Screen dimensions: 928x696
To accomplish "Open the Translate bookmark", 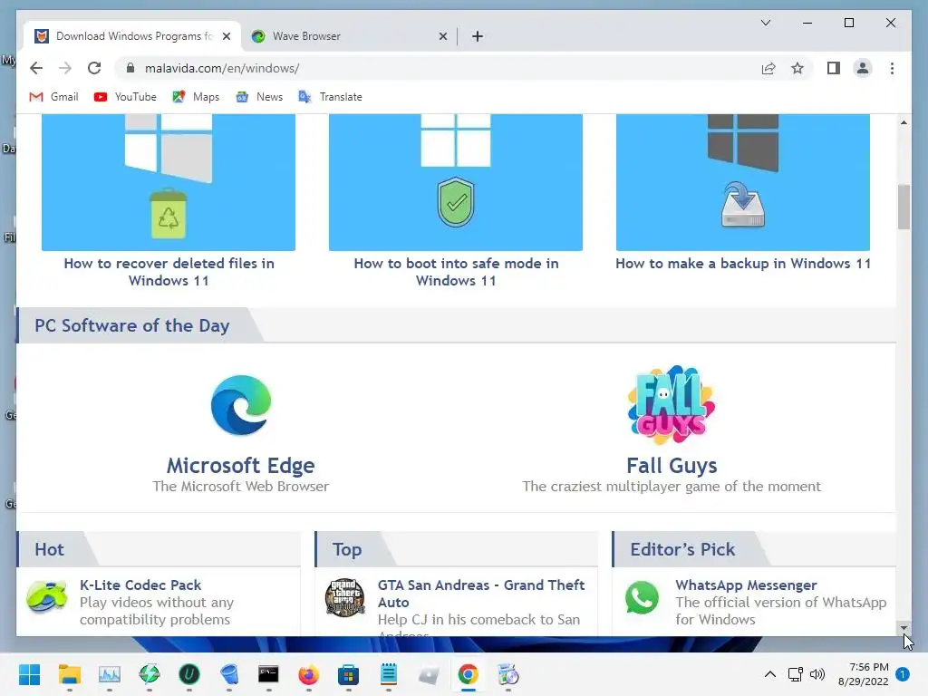I will 330,96.
